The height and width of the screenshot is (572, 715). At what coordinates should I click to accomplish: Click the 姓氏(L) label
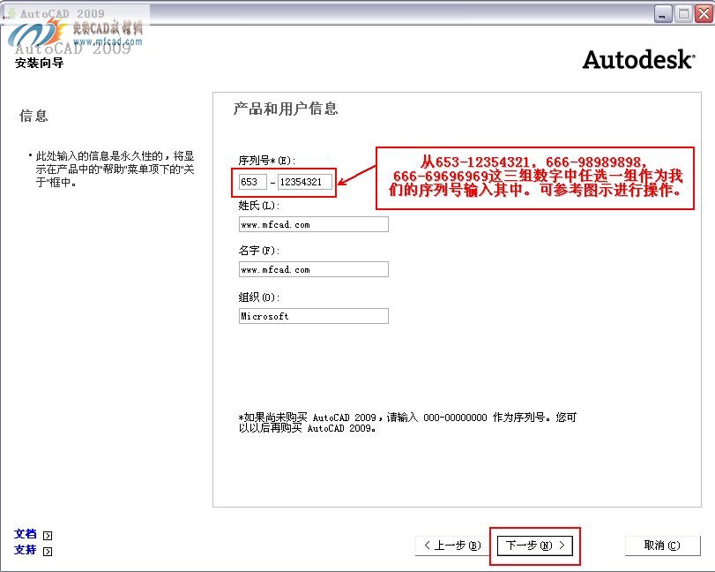tap(259, 206)
